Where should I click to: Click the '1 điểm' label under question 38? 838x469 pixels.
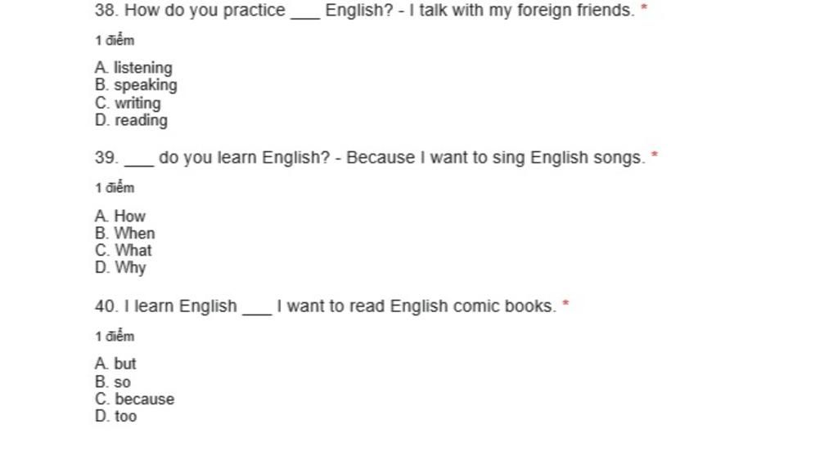click(x=115, y=40)
